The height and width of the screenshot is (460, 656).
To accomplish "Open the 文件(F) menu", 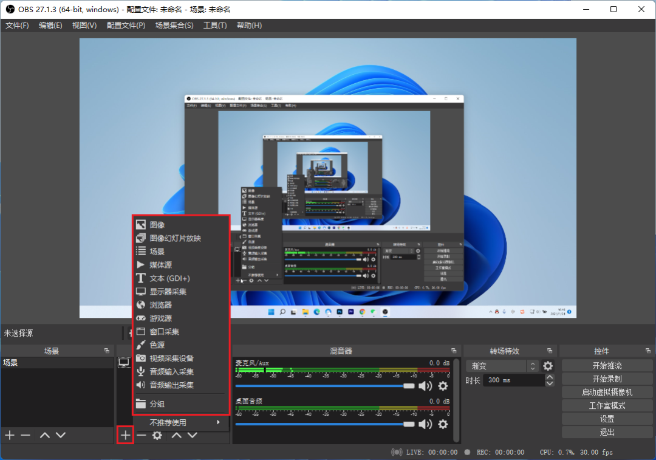I will click(17, 26).
